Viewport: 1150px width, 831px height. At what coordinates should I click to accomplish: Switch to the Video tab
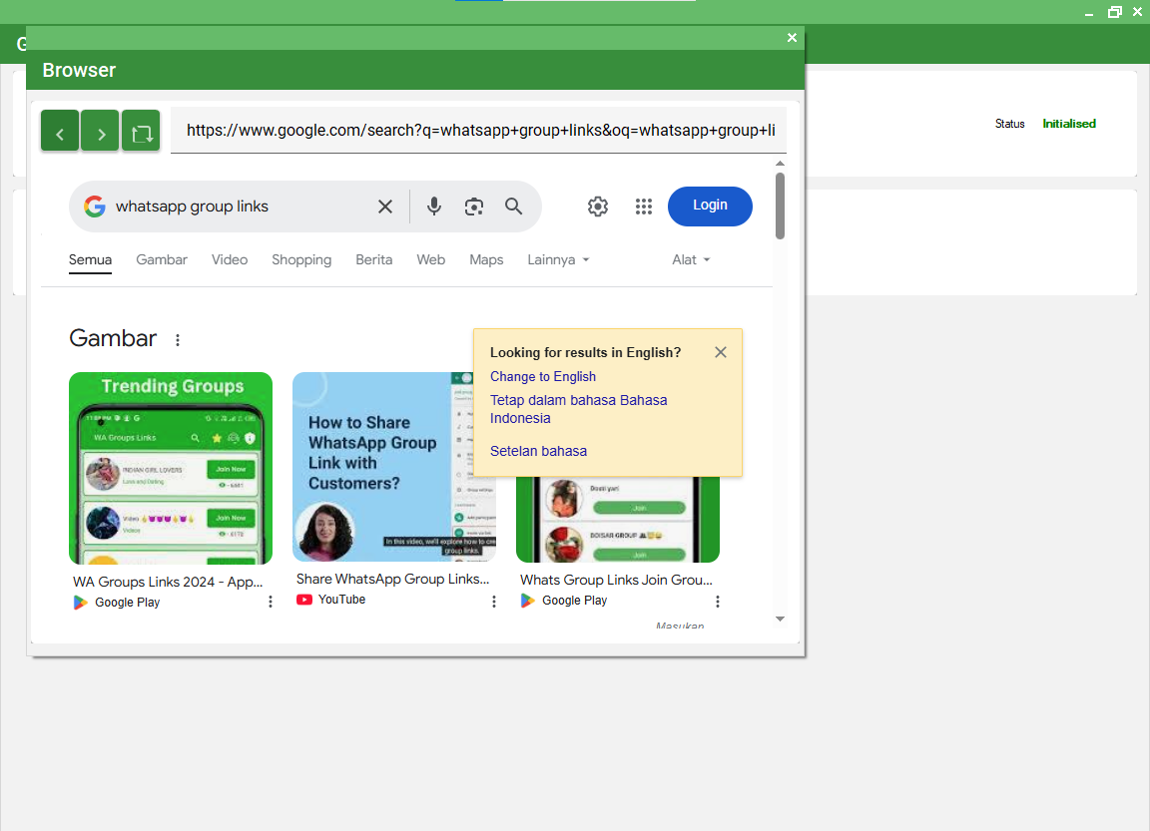point(230,260)
